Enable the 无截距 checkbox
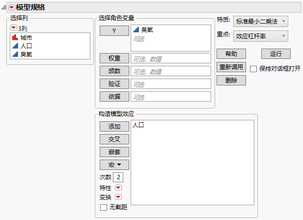 tap(104, 207)
